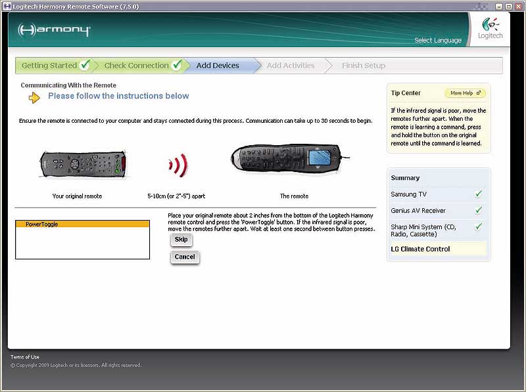Open the Terms of Use link

25,357
